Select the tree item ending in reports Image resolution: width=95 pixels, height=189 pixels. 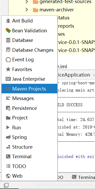click(x=66, y=26)
